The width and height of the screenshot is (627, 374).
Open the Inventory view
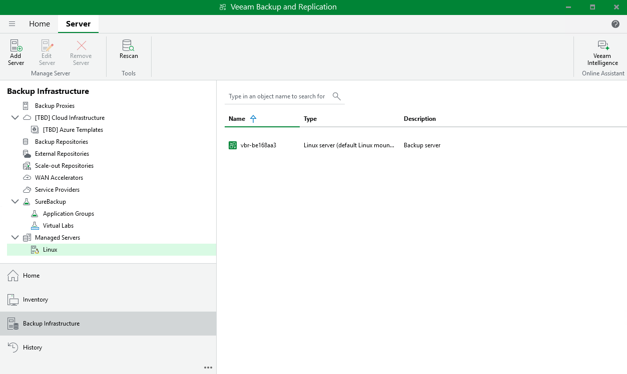pos(108,300)
